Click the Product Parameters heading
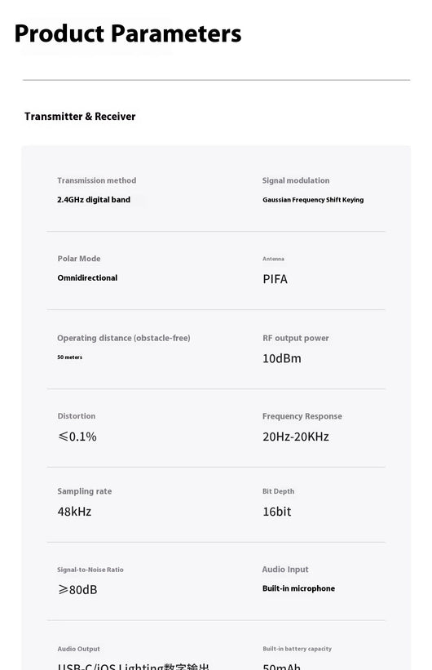 coord(128,33)
